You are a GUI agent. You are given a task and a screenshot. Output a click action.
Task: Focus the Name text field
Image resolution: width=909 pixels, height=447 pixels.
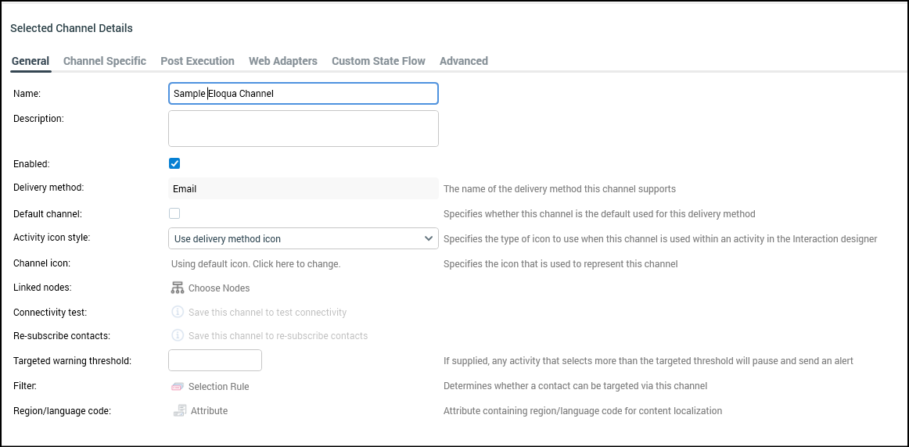(303, 94)
